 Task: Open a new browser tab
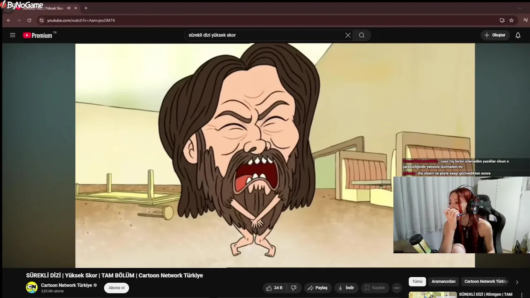pyautogui.click(x=86, y=8)
